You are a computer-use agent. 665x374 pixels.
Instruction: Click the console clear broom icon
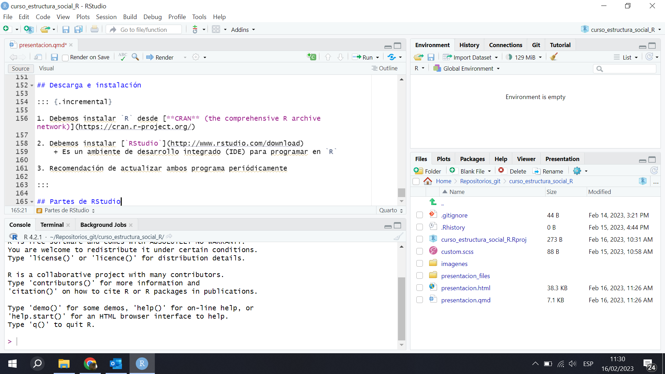(398, 237)
